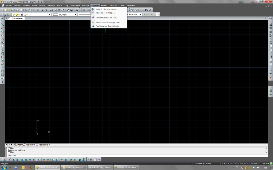The image size is (273, 170).
Task: Choose Vektorizace WinTopo menu entry
Action: click(x=109, y=13)
